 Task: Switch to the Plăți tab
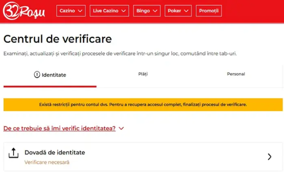143,74
